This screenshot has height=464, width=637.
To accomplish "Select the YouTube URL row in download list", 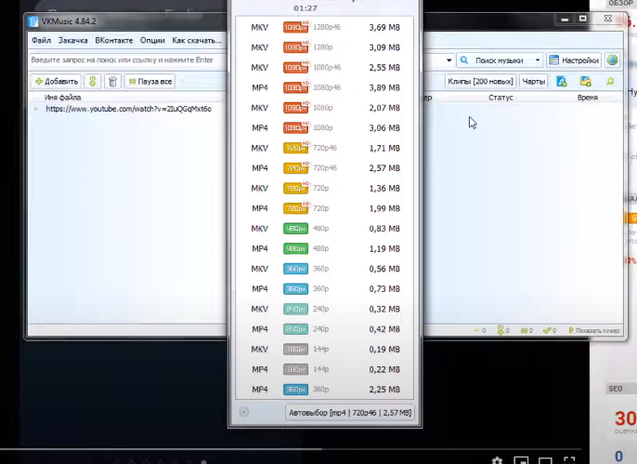I will tap(128, 109).
